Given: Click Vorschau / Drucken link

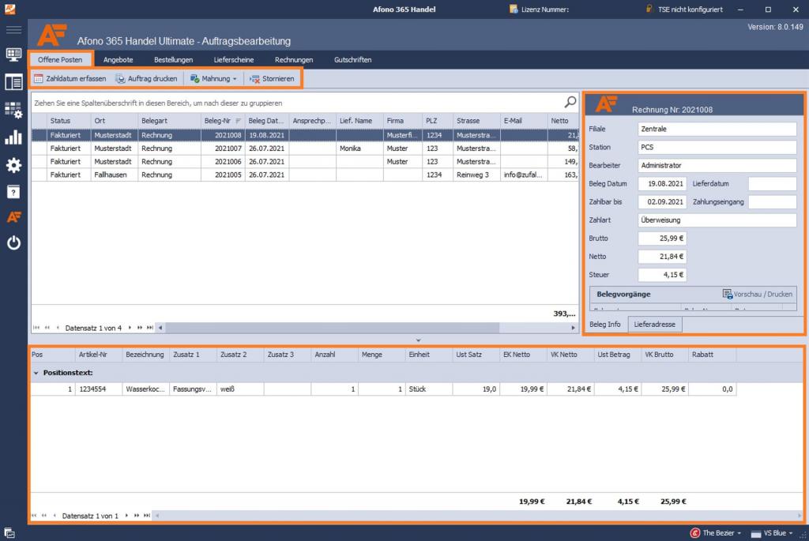Looking at the screenshot, I should [757, 294].
